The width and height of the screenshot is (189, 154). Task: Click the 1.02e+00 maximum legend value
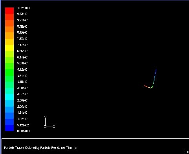tap(24, 8)
